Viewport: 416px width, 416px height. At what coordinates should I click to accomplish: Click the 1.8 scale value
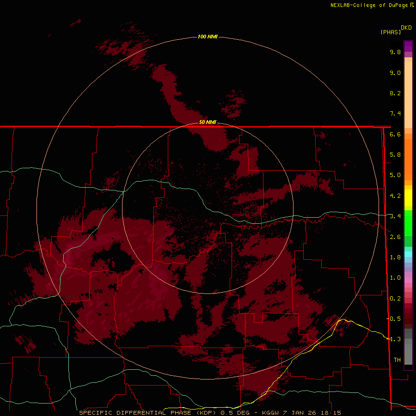(395, 257)
